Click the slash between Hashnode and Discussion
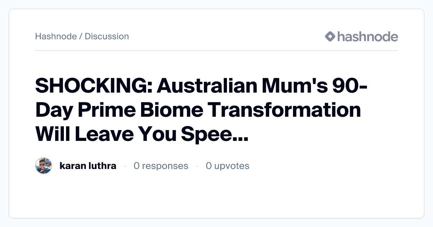The image size is (433, 227). (x=80, y=36)
